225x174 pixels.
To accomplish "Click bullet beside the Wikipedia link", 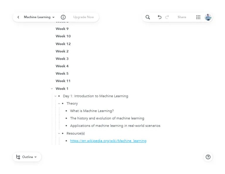I will coord(66,141).
